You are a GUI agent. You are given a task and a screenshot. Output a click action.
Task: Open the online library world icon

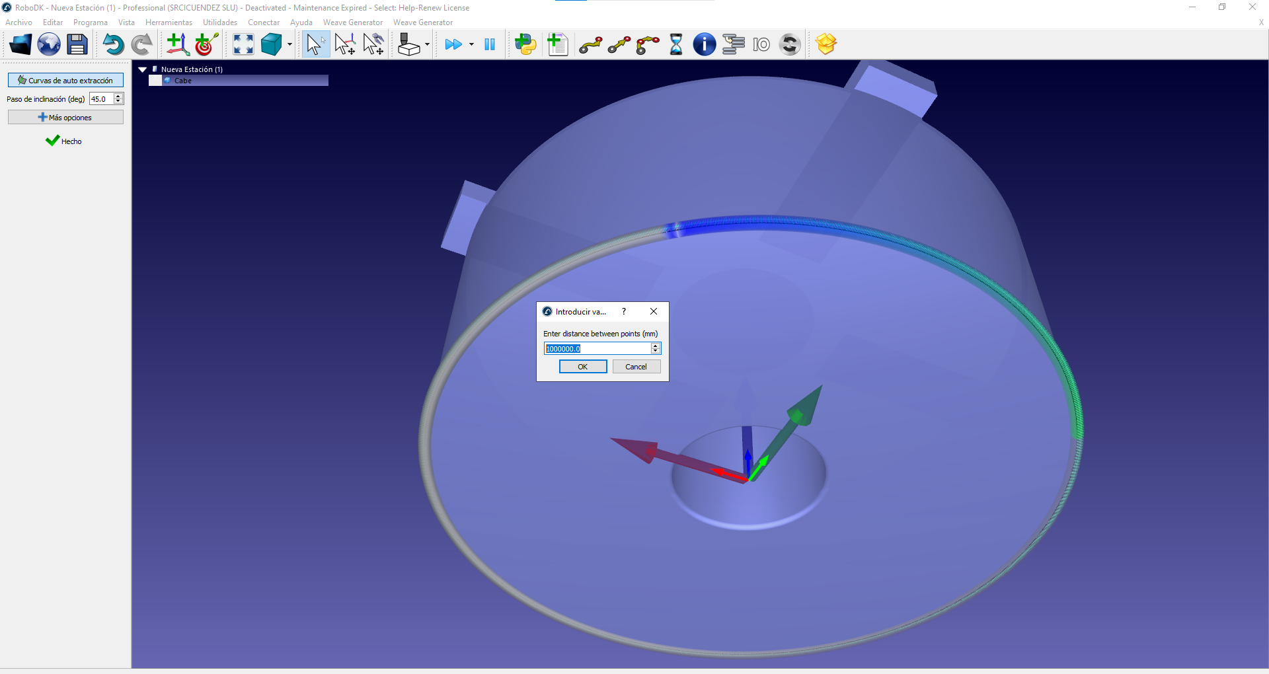[x=48, y=44]
